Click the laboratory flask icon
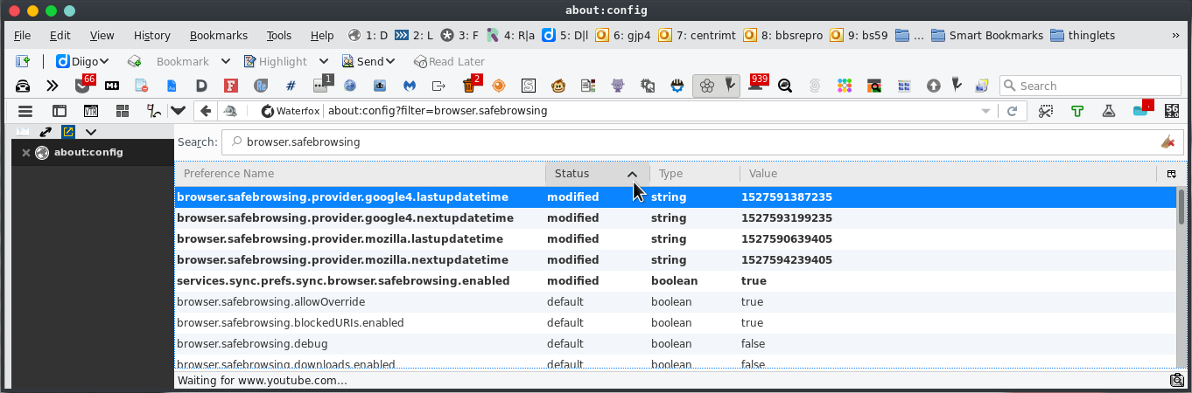This screenshot has height=393, width=1192. (1109, 111)
